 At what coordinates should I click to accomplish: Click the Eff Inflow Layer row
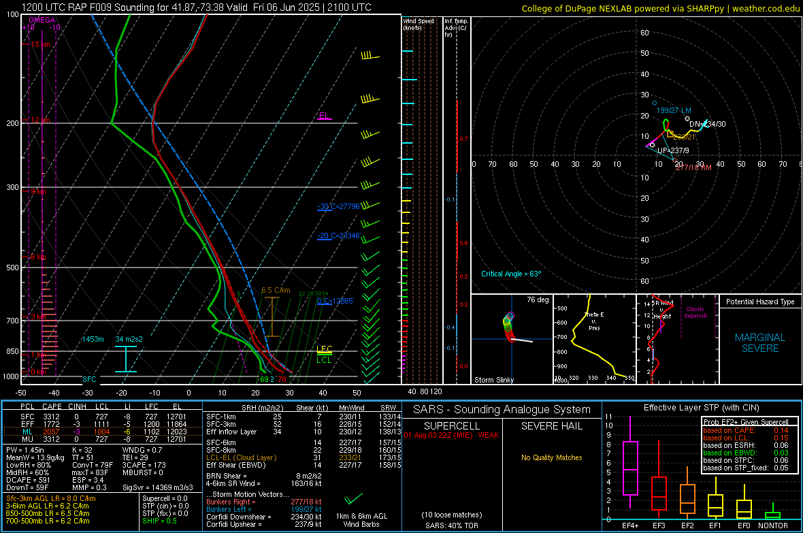tap(304, 432)
